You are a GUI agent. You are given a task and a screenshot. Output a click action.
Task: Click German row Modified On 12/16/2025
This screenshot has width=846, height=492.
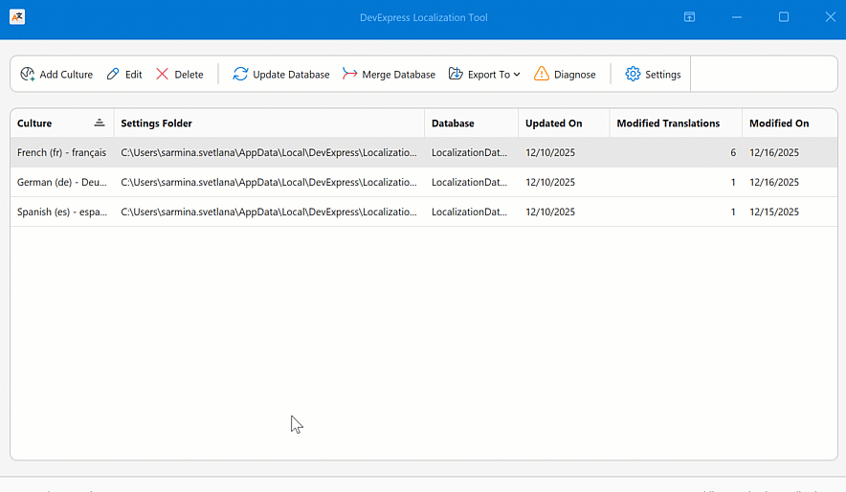[773, 182]
